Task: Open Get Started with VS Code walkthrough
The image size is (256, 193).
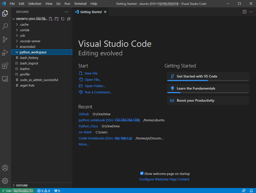Action: [208, 76]
